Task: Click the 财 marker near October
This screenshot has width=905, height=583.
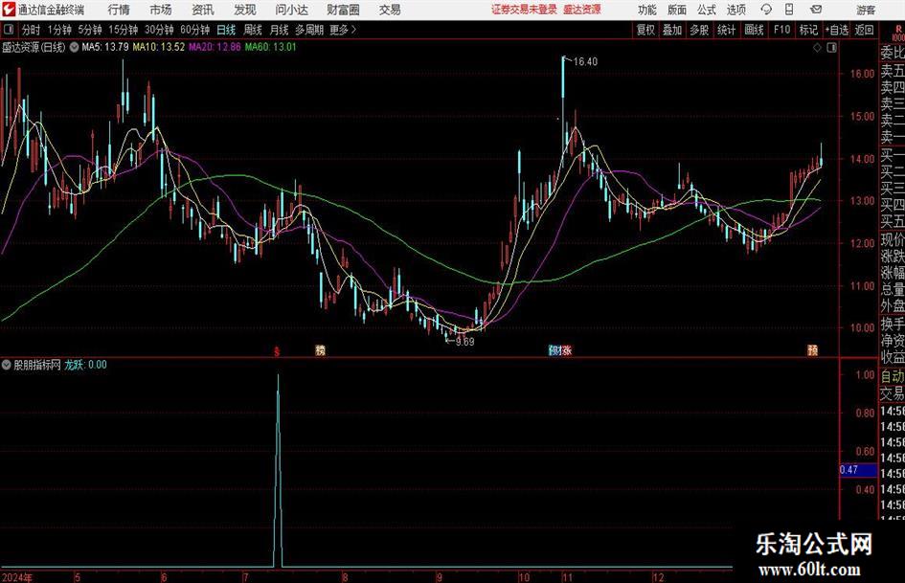Action: 559,349
